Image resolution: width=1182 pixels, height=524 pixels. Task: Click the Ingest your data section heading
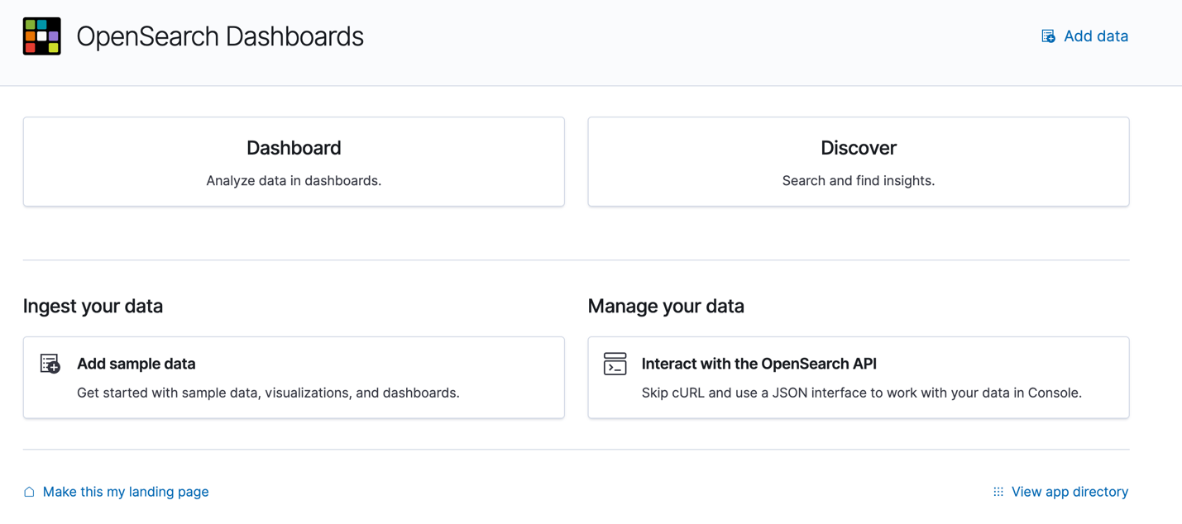[x=93, y=306]
